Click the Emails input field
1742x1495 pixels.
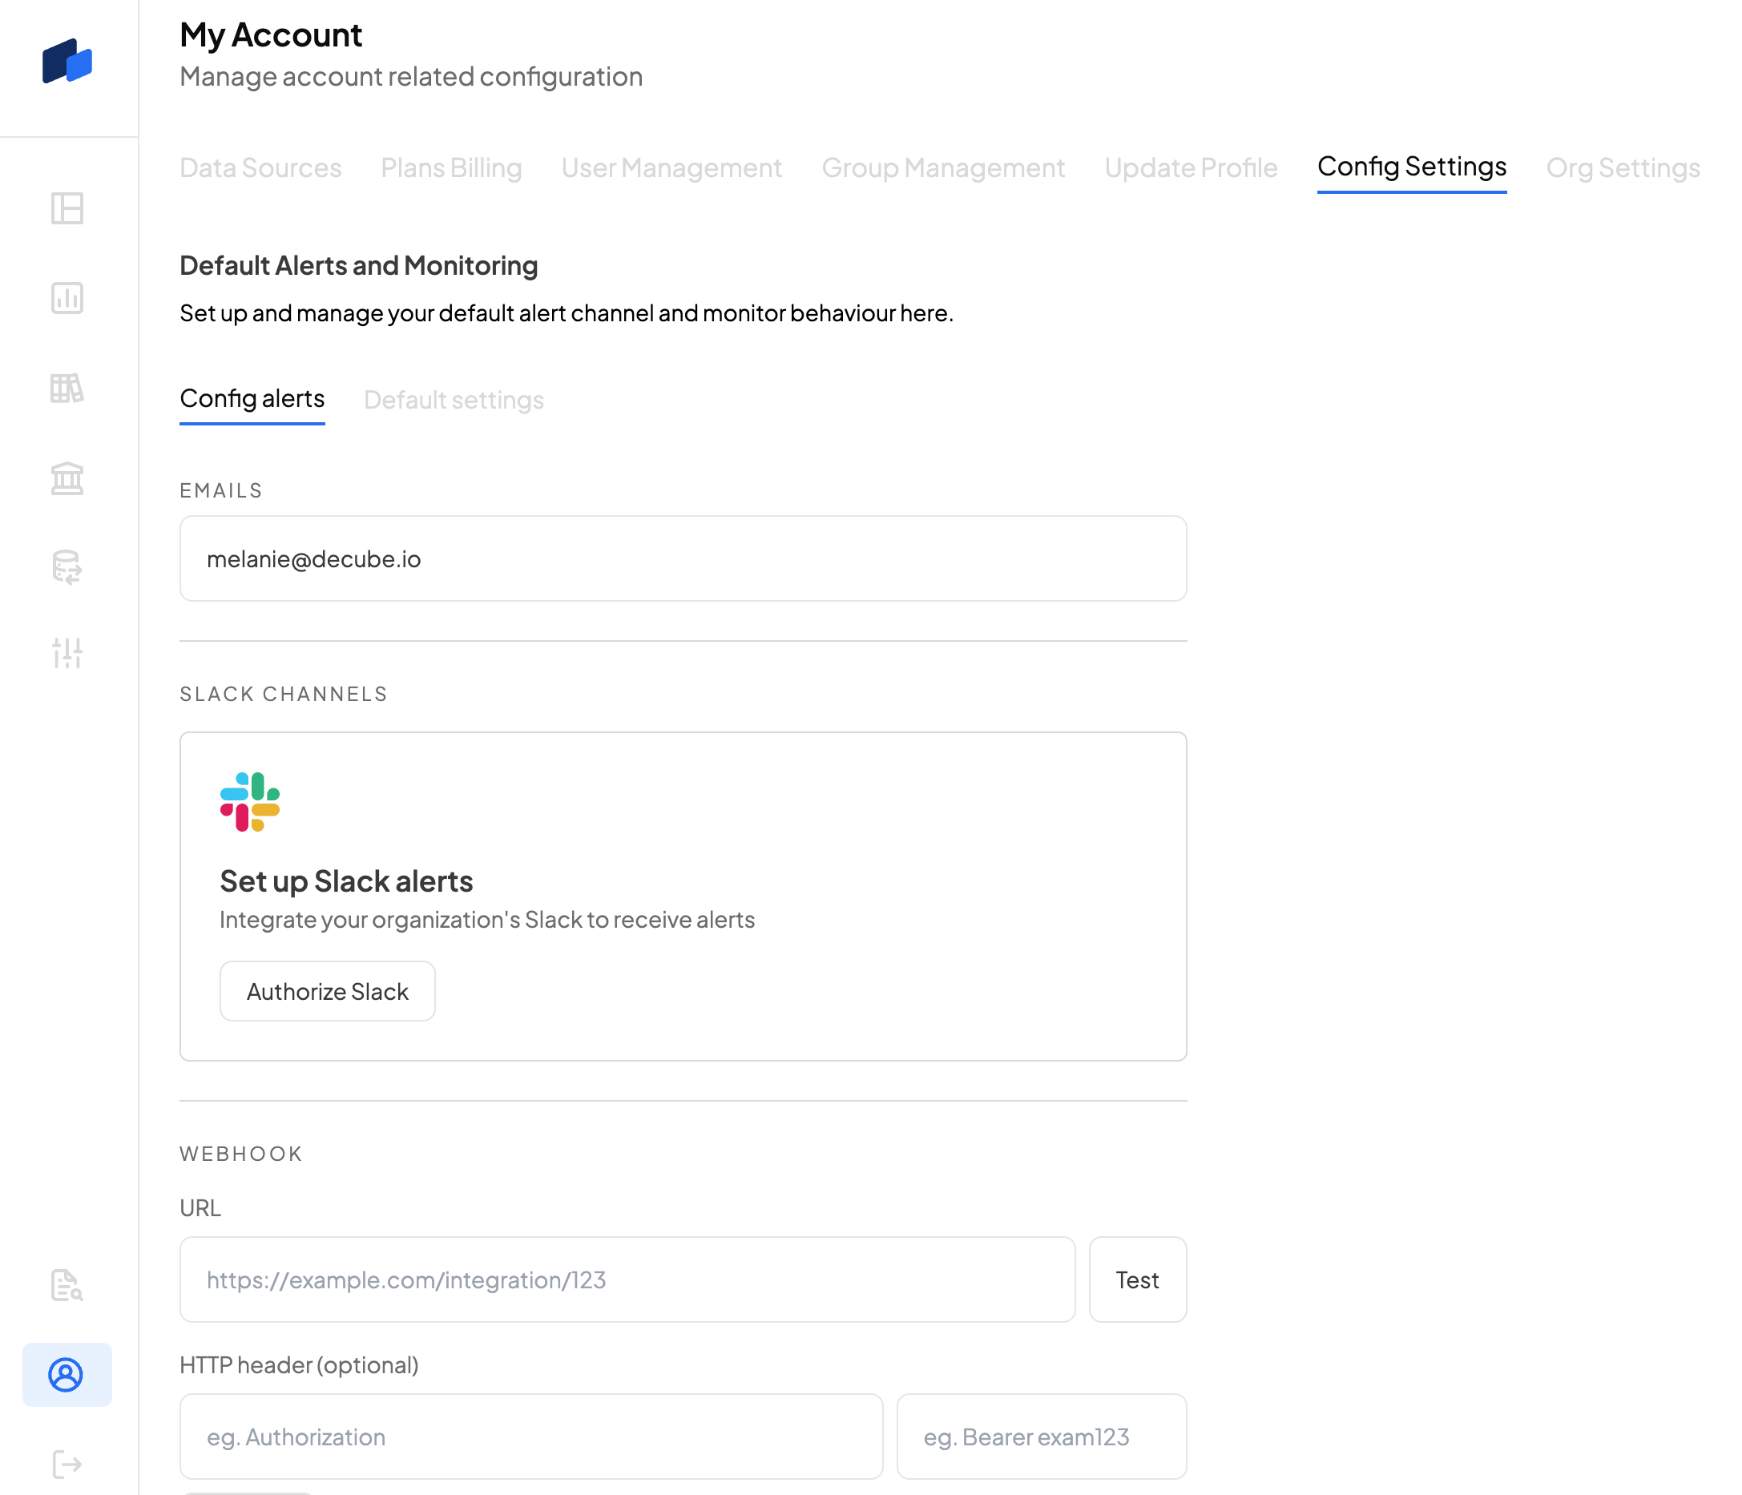[683, 559]
